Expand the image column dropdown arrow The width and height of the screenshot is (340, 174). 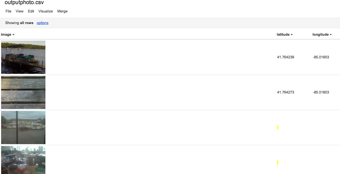pyautogui.click(x=13, y=35)
